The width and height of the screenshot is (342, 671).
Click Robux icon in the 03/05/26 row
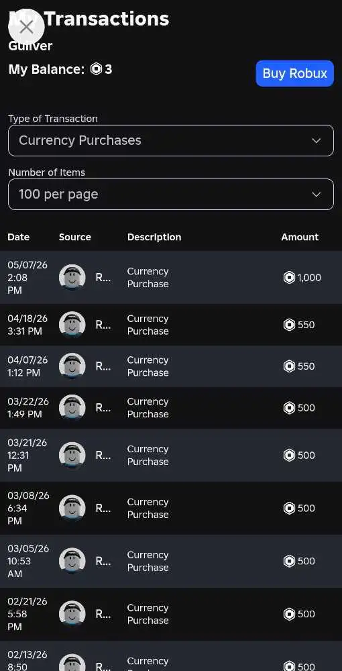[x=290, y=561]
